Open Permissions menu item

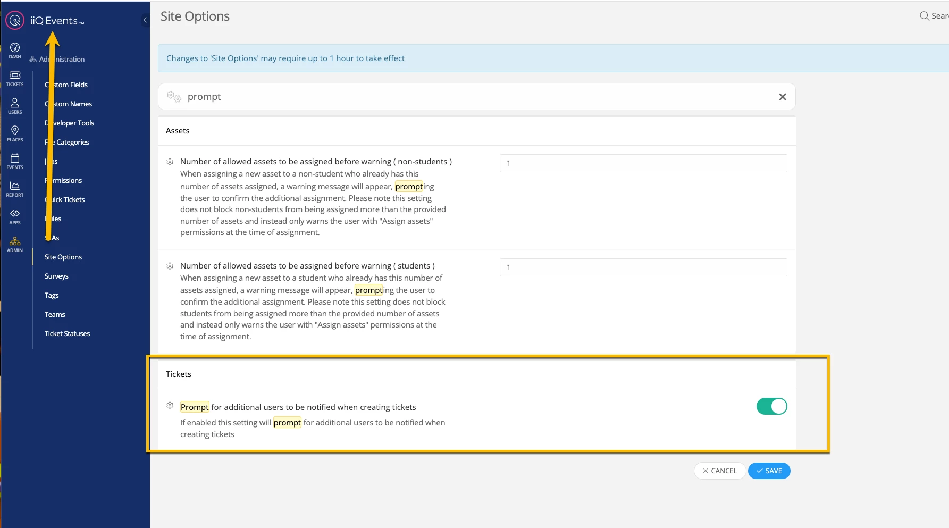click(x=63, y=180)
